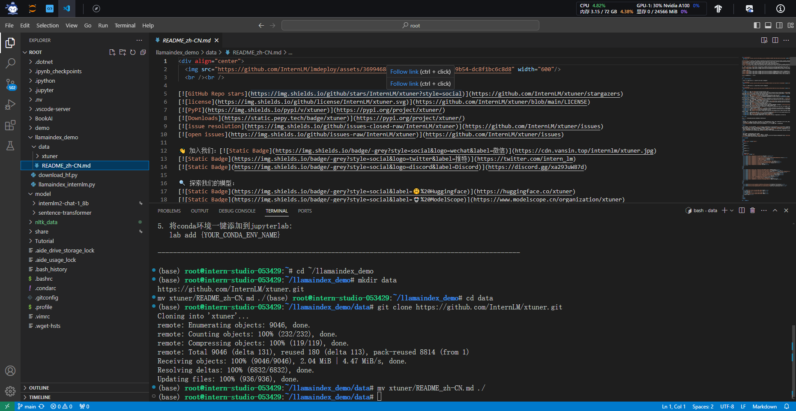
Task: Kill the bash terminal with trash icon
Action: [x=753, y=210]
